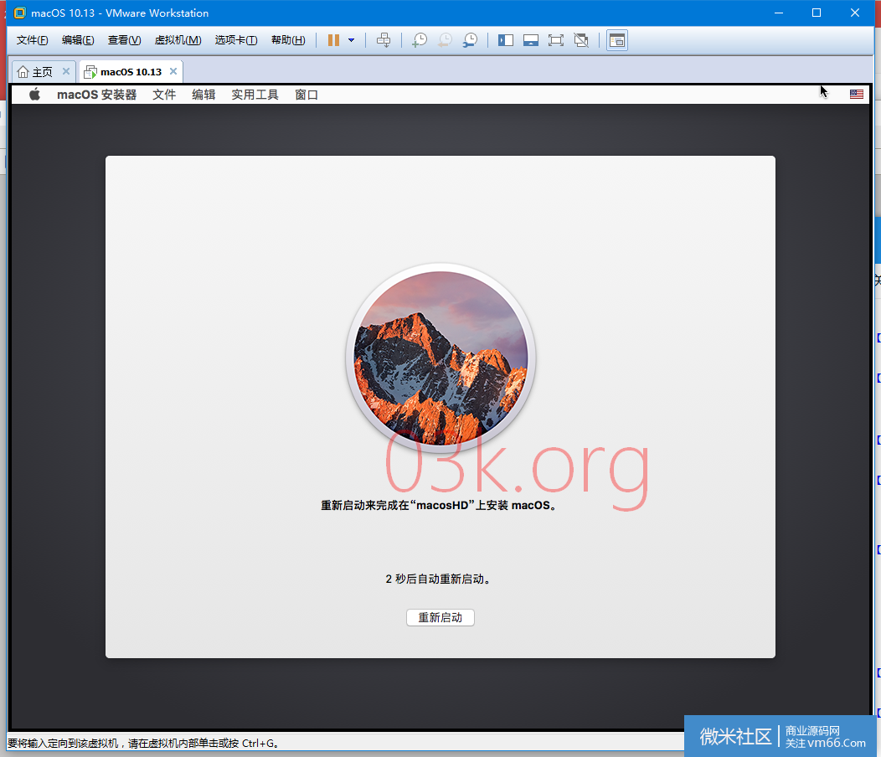Toggle the thumbnail bar view
The width and height of the screenshot is (881, 757).
[x=531, y=40]
